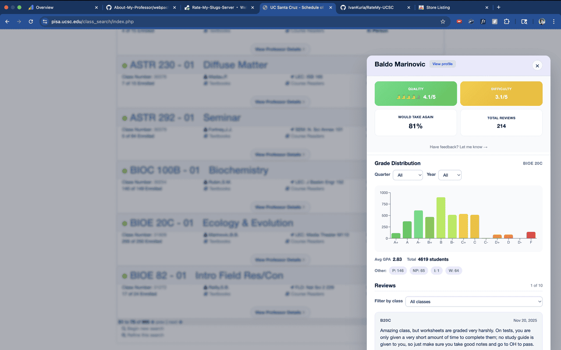The height and width of the screenshot is (350, 561).
Task: Open the Chrome profile avatar
Action: tap(542, 21)
